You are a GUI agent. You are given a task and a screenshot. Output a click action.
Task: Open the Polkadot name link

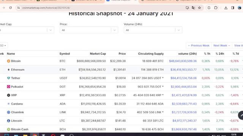17,87
